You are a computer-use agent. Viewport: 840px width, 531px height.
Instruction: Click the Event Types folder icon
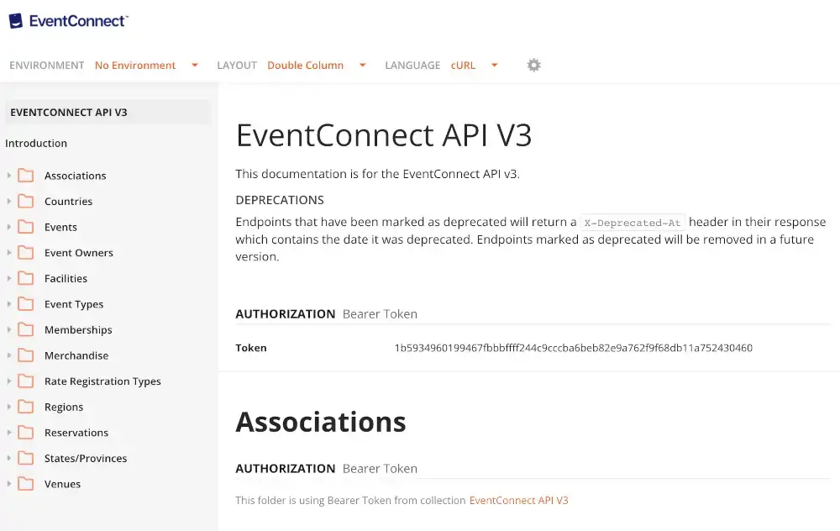tap(26, 304)
